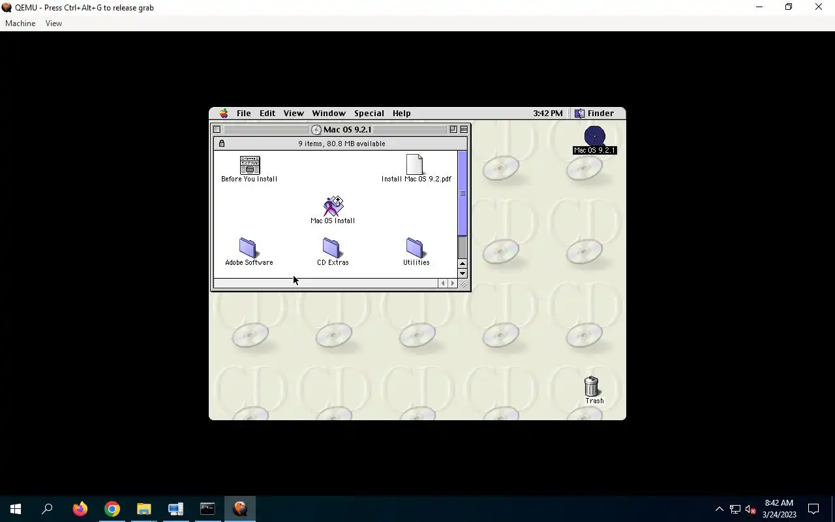Open the Window menu
This screenshot has width=835, height=522.
tap(329, 114)
